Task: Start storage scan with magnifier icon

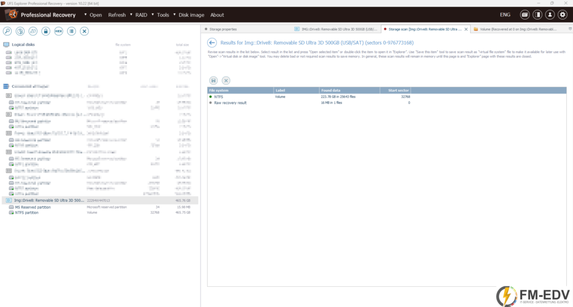Action: [x=7, y=31]
